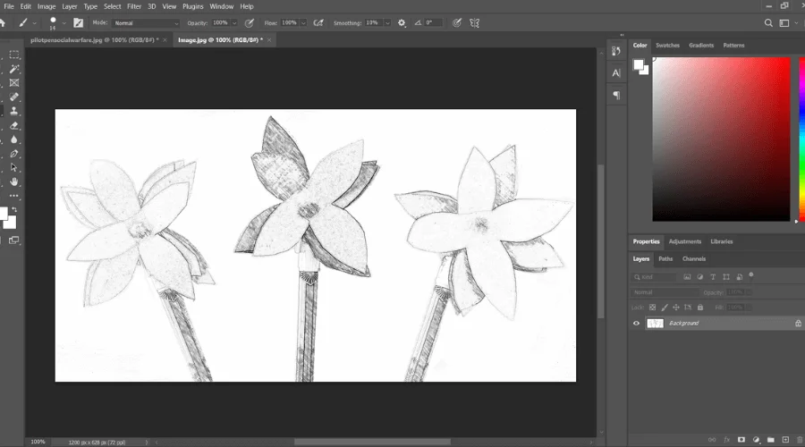Open the Filter menu
This screenshot has height=447, width=805.
coord(134,6)
